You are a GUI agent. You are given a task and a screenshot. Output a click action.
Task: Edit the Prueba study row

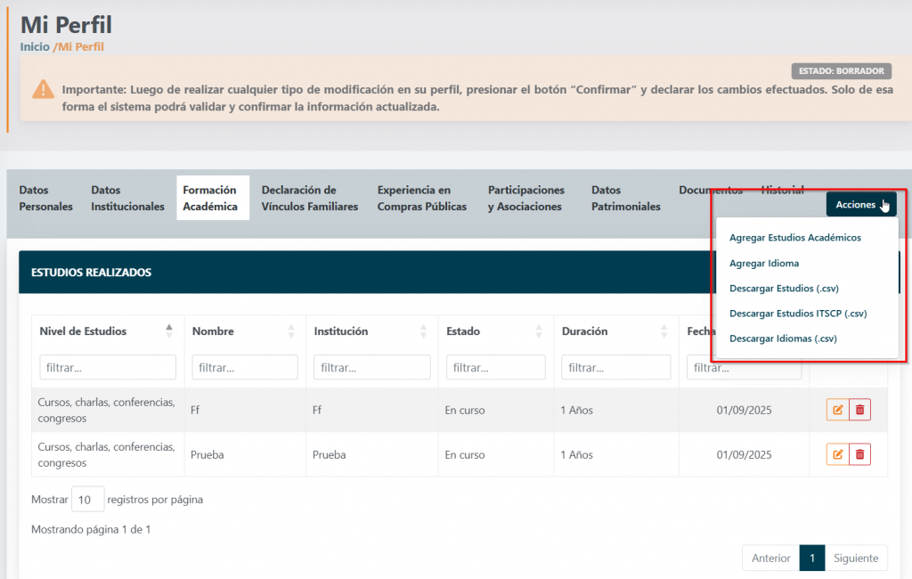coord(837,454)
